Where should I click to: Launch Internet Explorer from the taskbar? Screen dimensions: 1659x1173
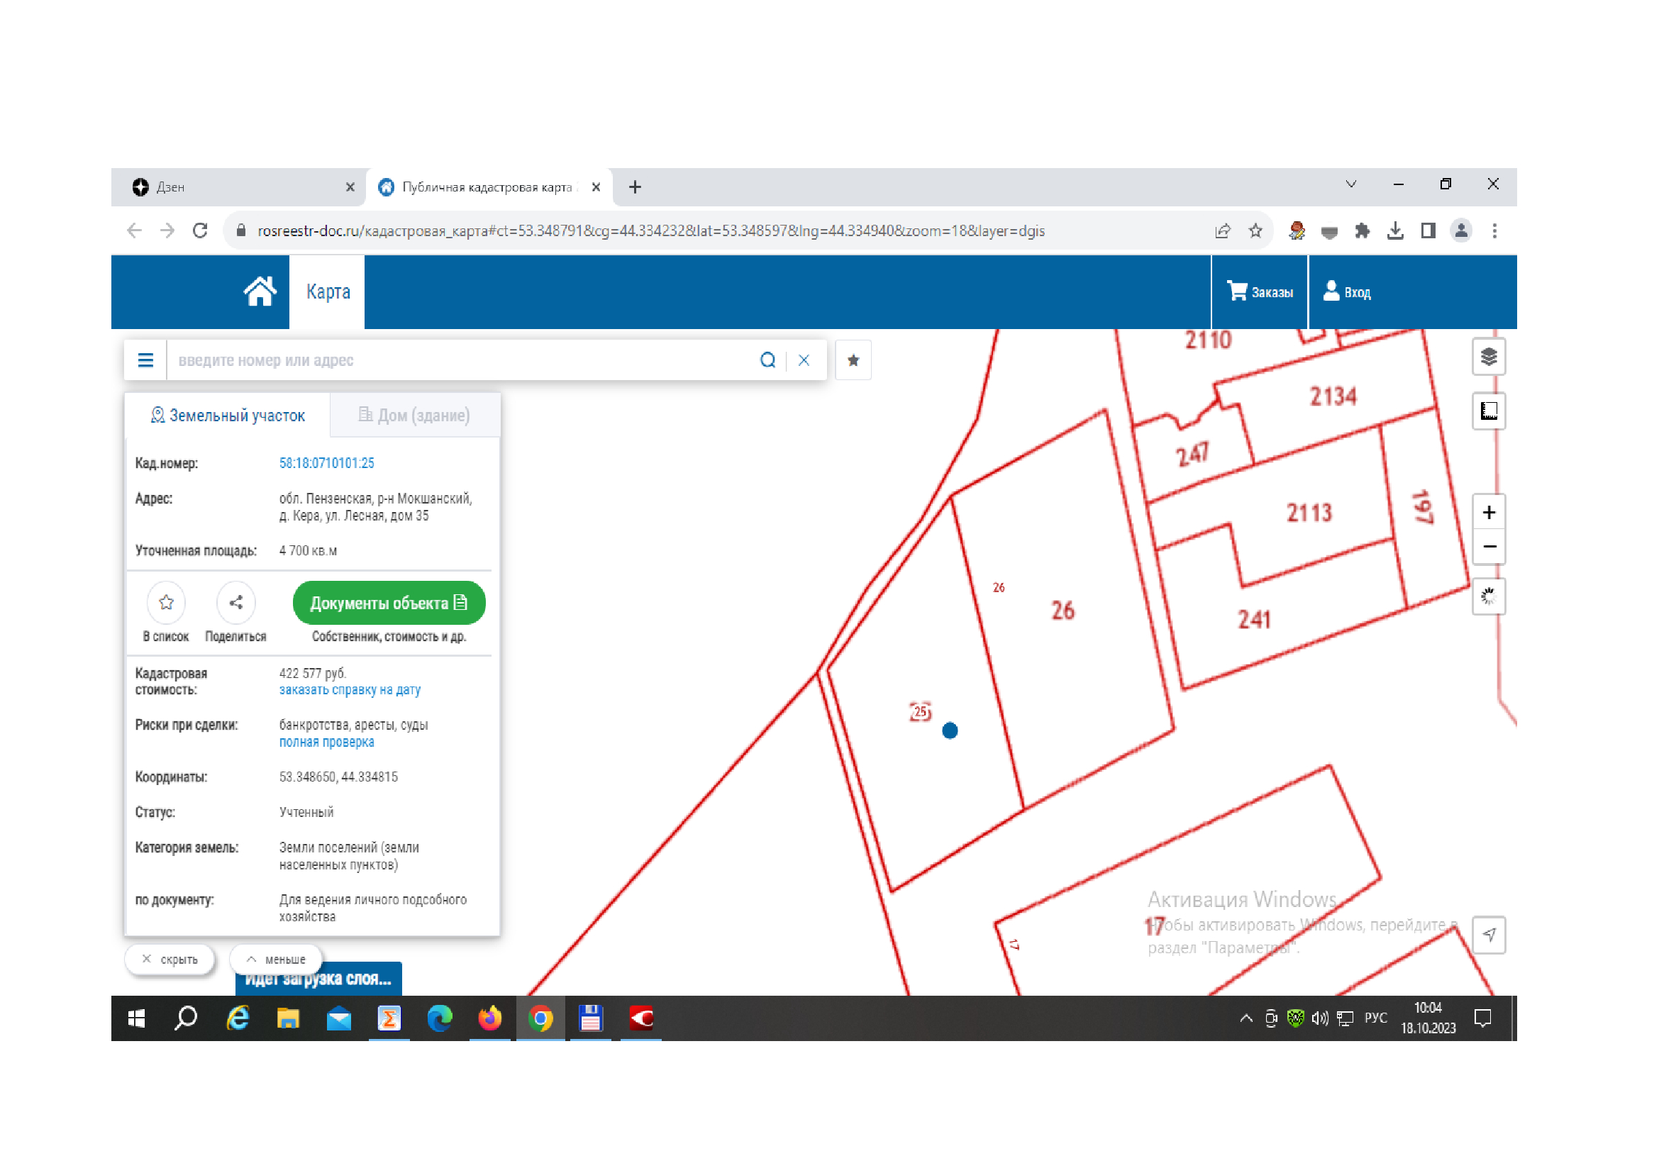tap(237, 1018)
